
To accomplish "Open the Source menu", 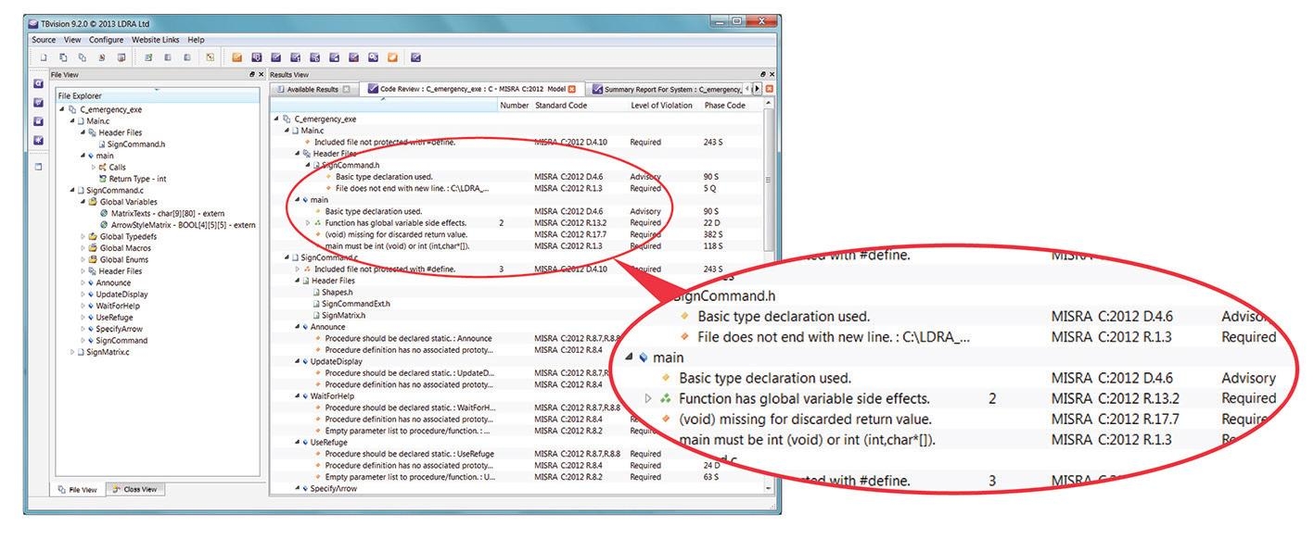I will pos(44,40).
